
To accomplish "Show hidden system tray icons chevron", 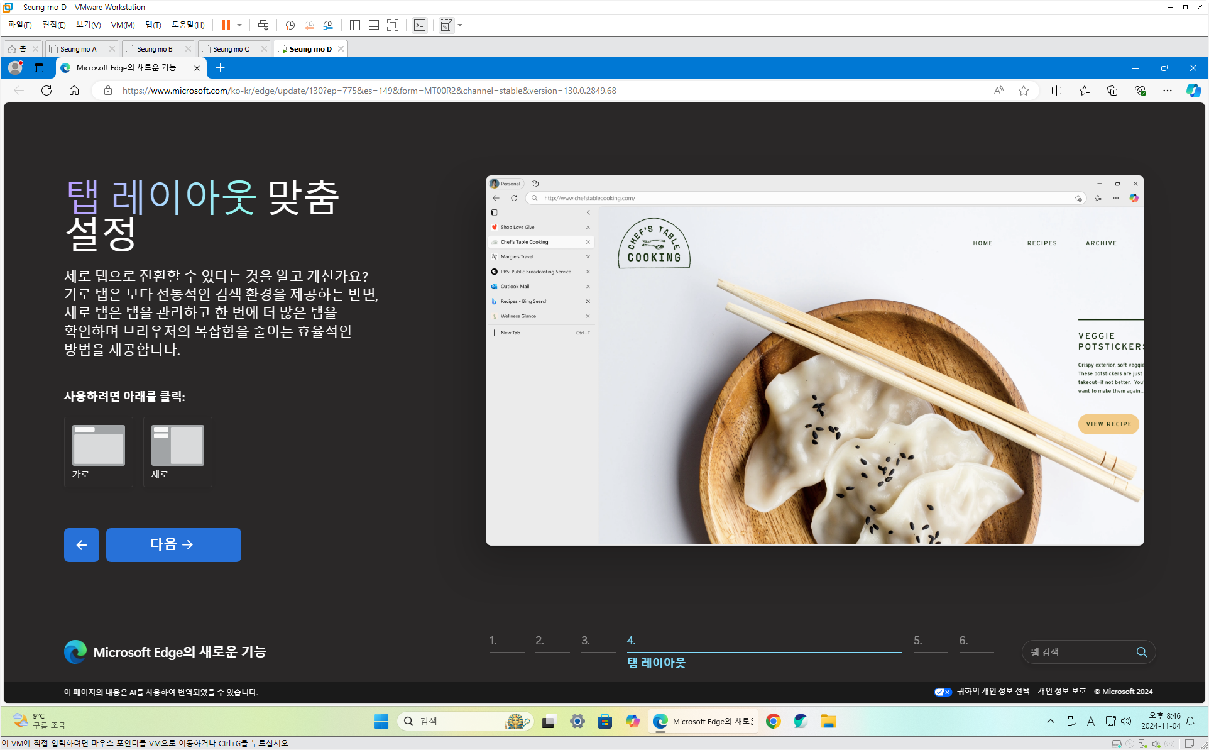I will 1050,721.
